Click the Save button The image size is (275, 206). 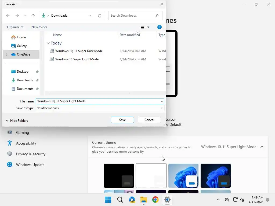122,120
